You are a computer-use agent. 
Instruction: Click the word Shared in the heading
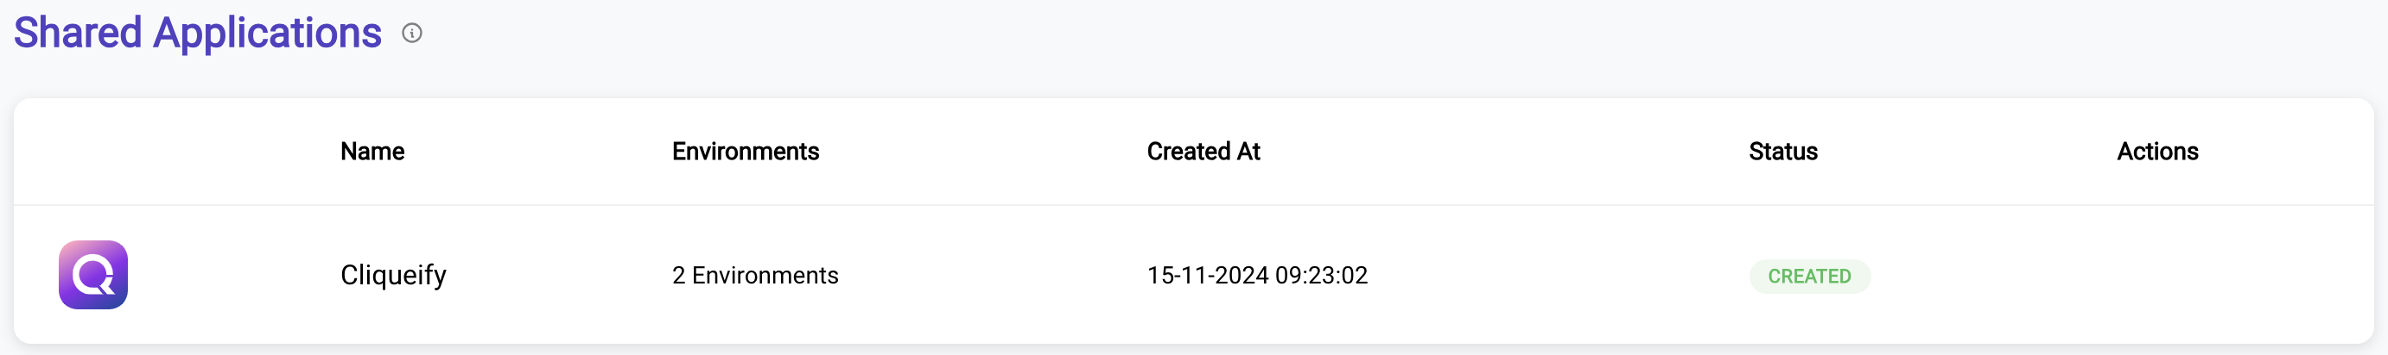(78, 34)
